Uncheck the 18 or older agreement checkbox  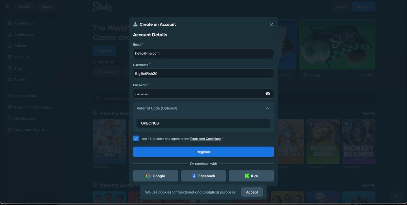pyautogui.click(x=136, y=138)
